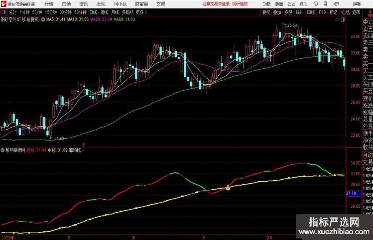373x240 pixels.
Task: Click the MA5: 31.41 label
Action: (x=56, y=19)
